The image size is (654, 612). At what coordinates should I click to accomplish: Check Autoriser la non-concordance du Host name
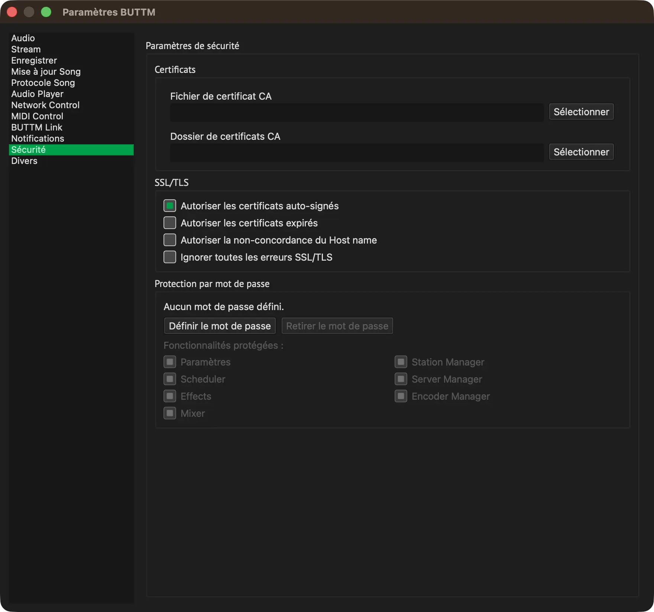tap(170, 240)
